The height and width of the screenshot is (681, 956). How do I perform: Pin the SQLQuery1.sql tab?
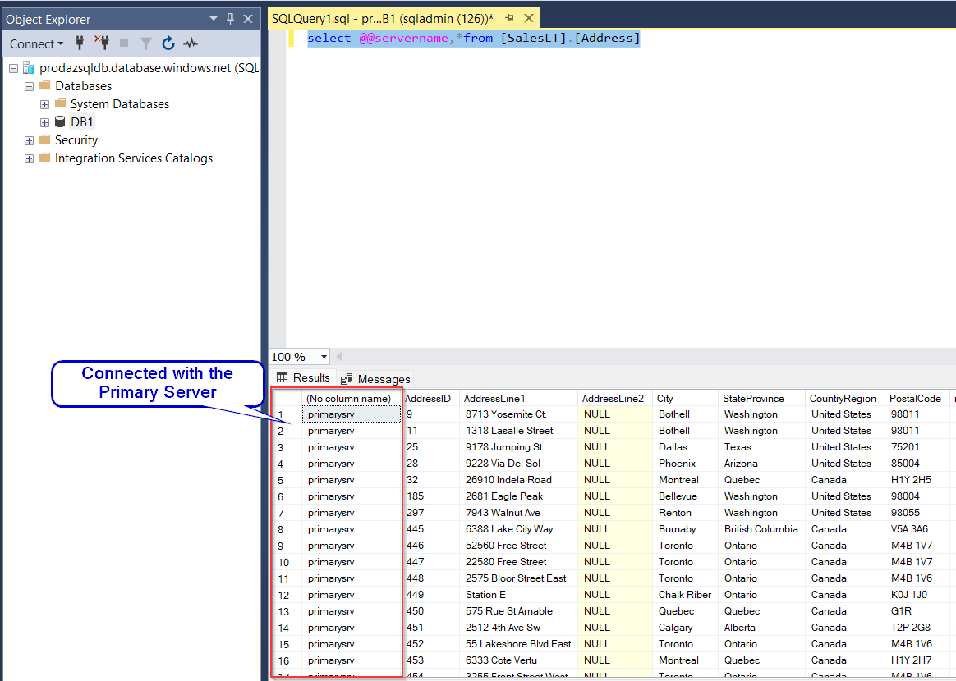pyautogui.click(x=510, y=18)
